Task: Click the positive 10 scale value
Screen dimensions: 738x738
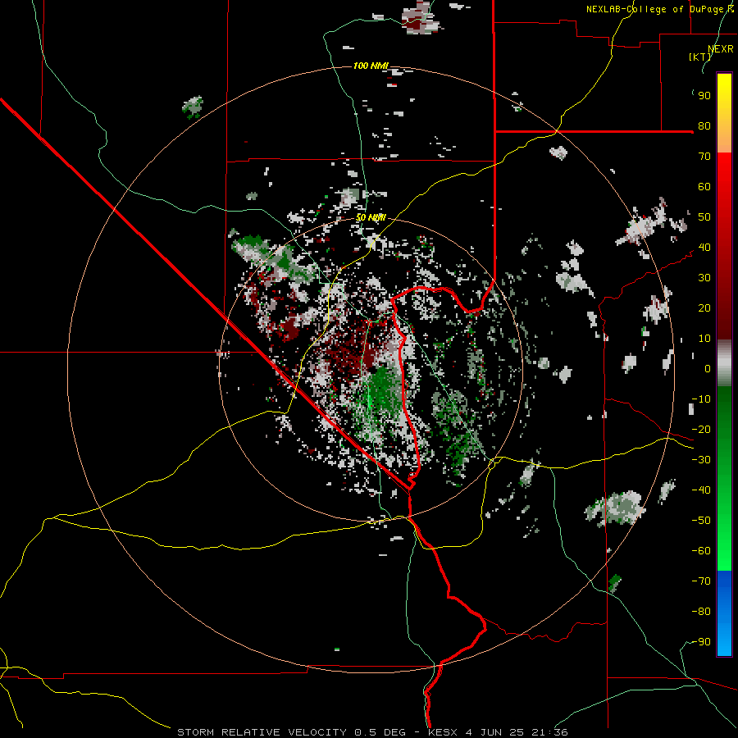Action: point(704,339)
